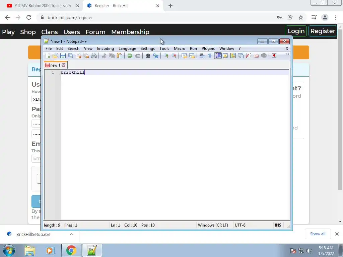343x257 pixels.
Task: Save the file with the floppy icon
Action: pos(63,56)
